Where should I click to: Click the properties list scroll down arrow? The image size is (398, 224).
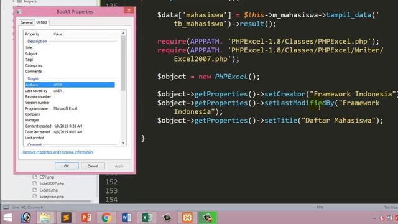coord(123,142)
